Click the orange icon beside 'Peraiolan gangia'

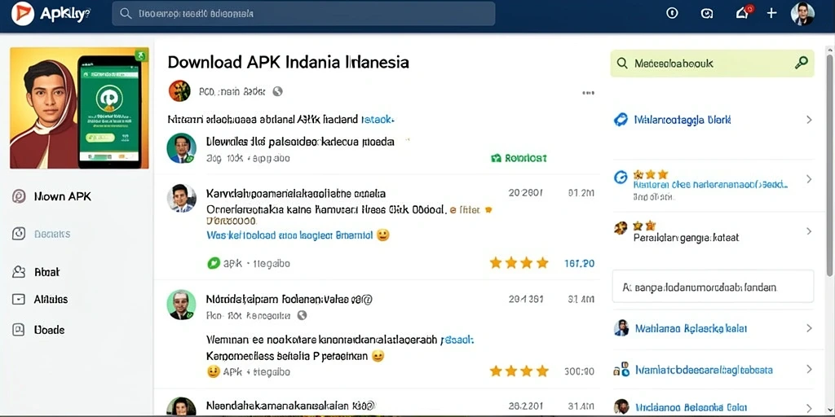tap(621, 228)
